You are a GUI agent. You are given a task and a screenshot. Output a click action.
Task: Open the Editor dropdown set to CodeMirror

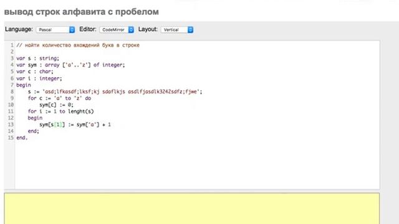[x=117, y=30]
